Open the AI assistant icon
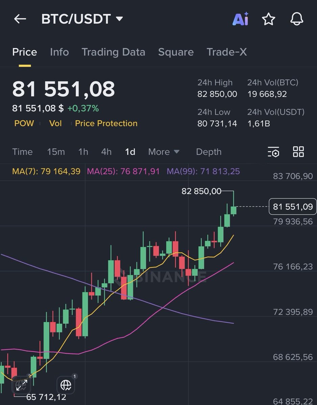Viewport: 317px width, 405px height. 241,19
